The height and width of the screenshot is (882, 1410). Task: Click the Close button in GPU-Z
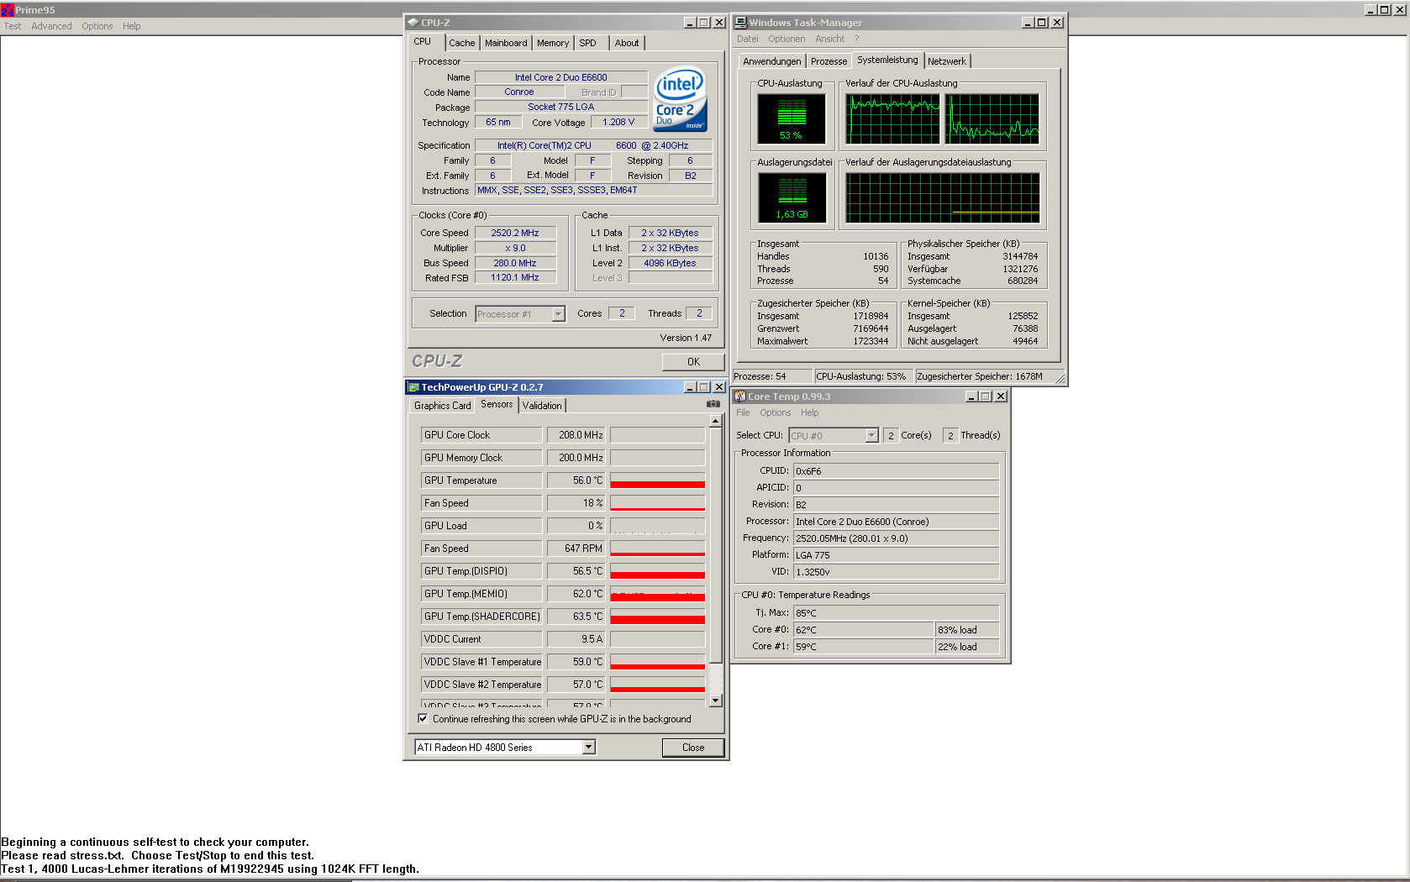[693, 747]
